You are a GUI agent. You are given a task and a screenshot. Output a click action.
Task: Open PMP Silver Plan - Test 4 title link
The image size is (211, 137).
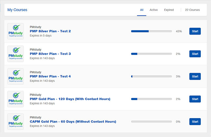click(50, 76)
